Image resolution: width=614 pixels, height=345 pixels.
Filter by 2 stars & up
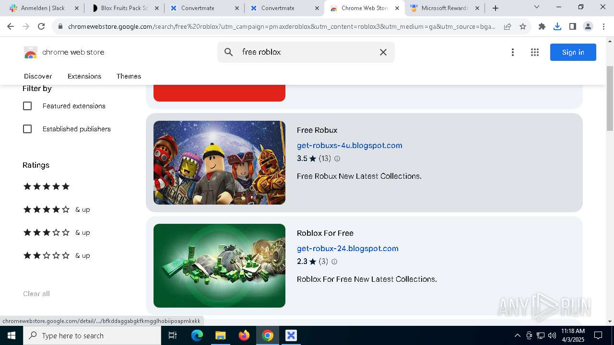point(57,255)
